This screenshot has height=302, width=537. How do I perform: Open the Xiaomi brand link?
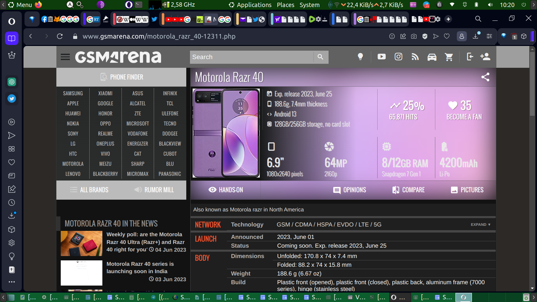pyautogui.click(x=105, y=93)
